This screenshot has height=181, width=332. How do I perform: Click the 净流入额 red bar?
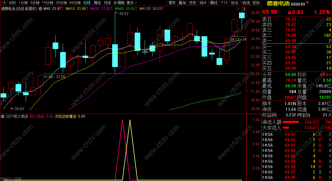291,122
